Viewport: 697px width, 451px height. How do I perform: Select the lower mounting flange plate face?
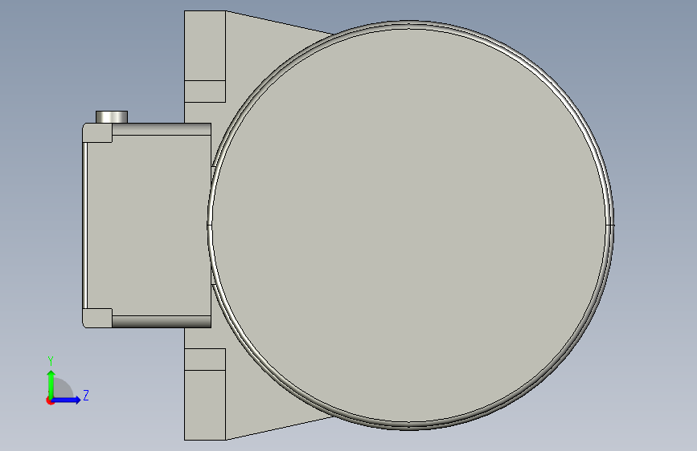pyautogui.click(x=204, y=404)
